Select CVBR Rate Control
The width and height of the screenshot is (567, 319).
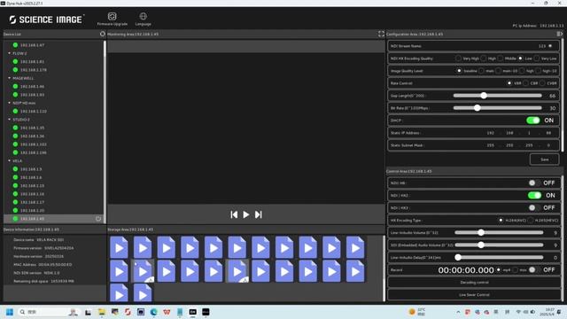(542, 83)
